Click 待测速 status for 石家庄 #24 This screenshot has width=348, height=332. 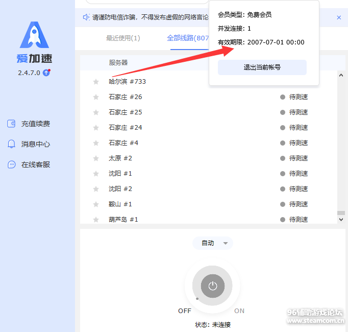pyautogui.click(x=294, y=128)
